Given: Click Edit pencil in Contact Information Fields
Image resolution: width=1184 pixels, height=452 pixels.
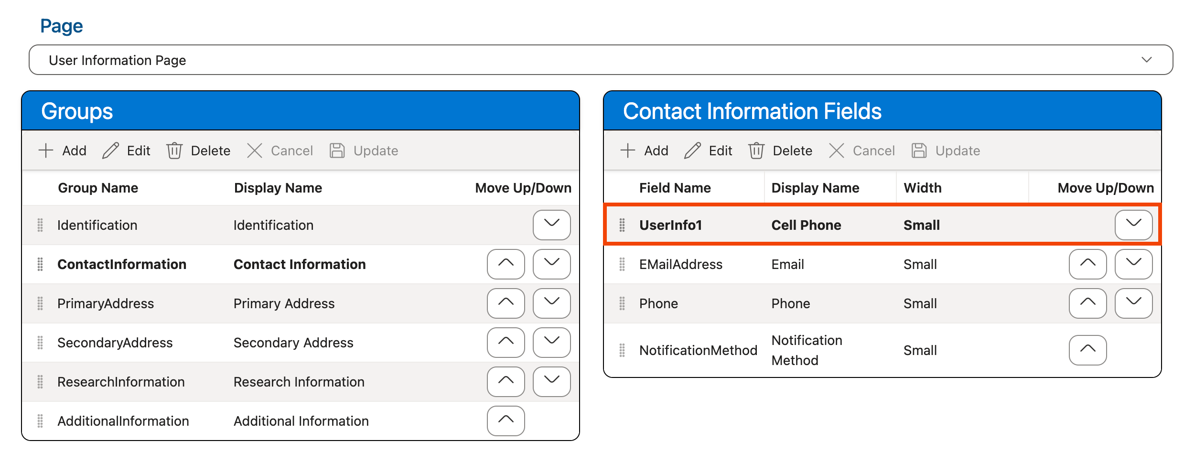Looking at the screenshot, I should tap(692, 151).
